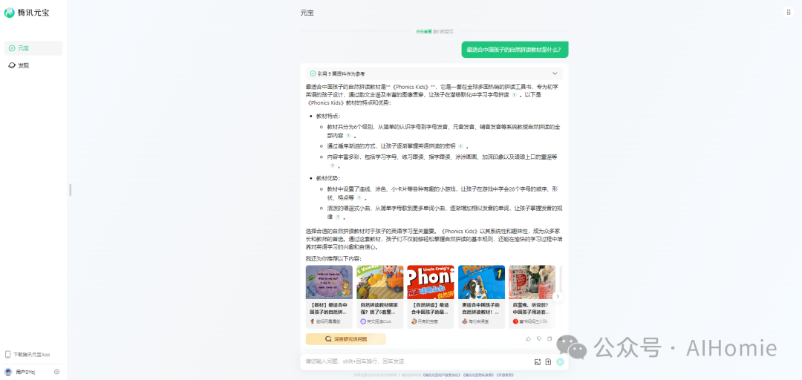802x380 pixels.
Task: Open citation marker below 内容丰富多彩 line
Action: coord(332,166)
